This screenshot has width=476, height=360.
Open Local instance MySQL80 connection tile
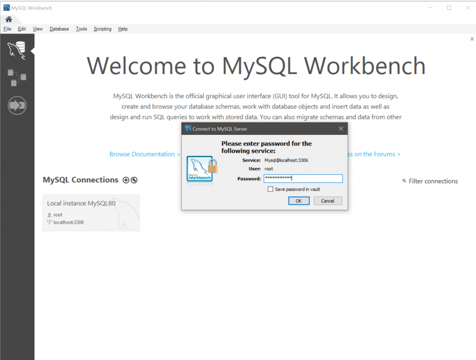[x=91, y=213]
